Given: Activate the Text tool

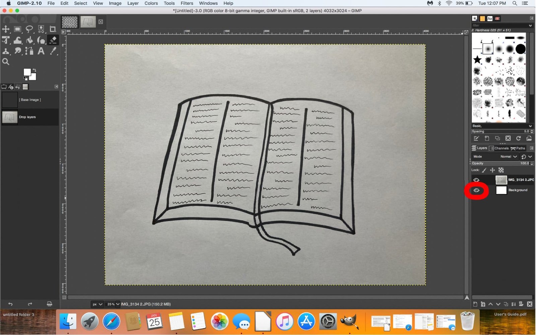Looking at the screenshot, I should click(x=41, y=51).
